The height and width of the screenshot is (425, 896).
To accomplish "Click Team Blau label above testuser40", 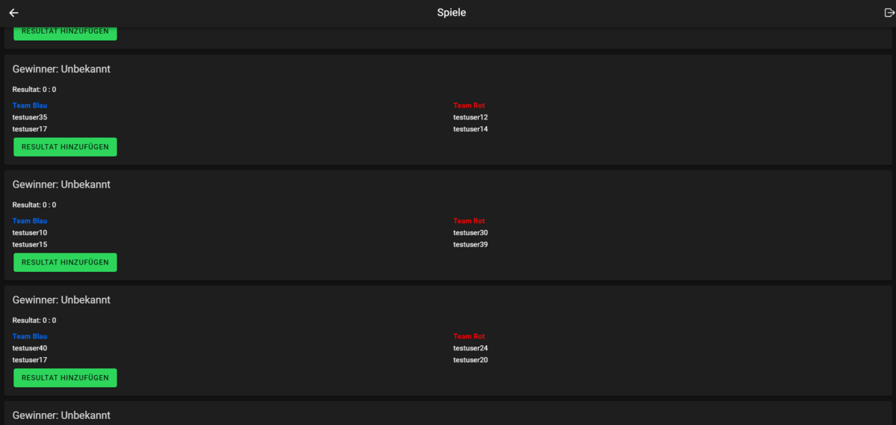I will click(30, 336).
